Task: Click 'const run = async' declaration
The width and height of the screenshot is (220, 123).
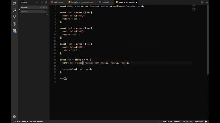Action: [70, 60]
